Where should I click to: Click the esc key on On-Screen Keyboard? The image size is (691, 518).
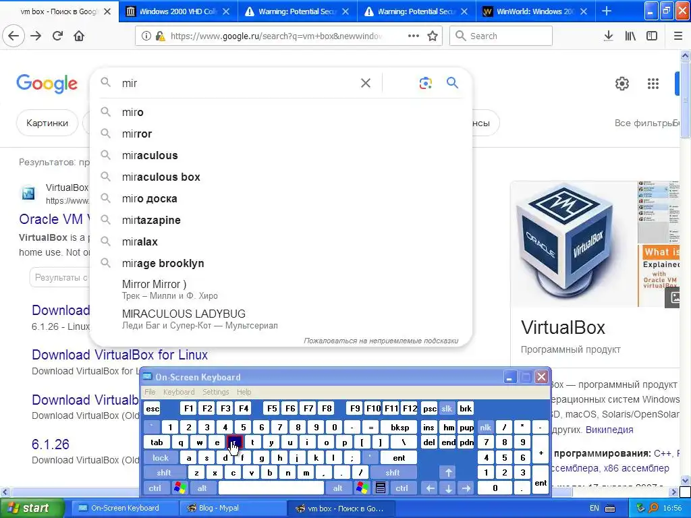click(x=153, y=408)
